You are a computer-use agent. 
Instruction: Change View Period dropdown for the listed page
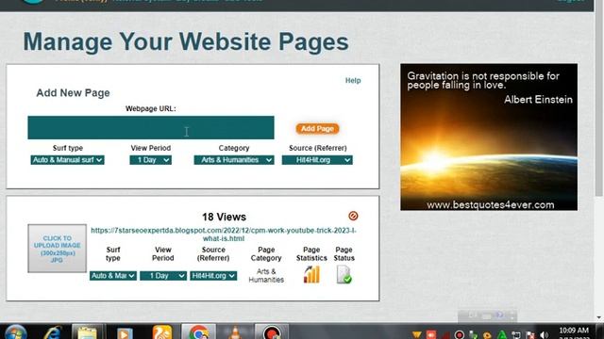point(163,276)
